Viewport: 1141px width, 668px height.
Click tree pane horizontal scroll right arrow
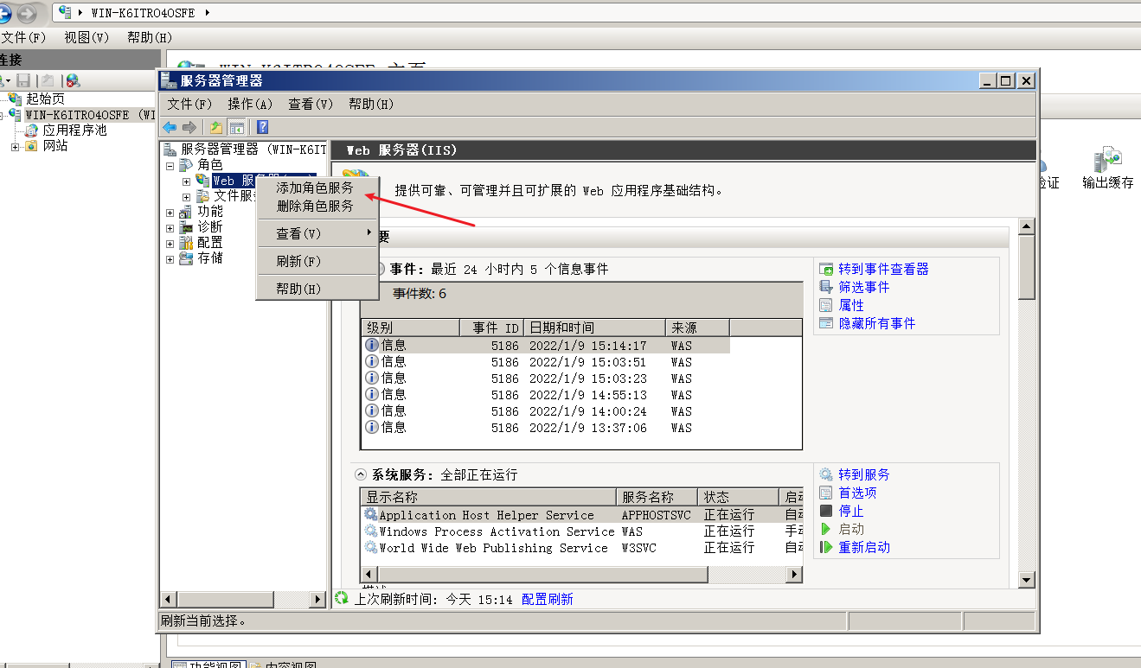pyautogui.click(x=318, y=599)
